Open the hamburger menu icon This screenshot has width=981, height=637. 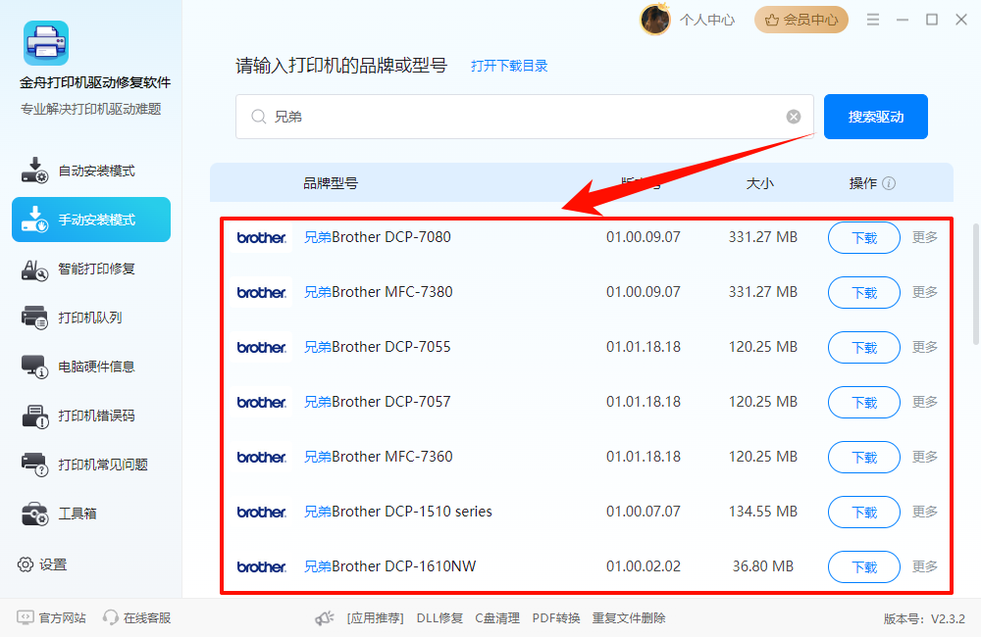click(x=873, y=20)
